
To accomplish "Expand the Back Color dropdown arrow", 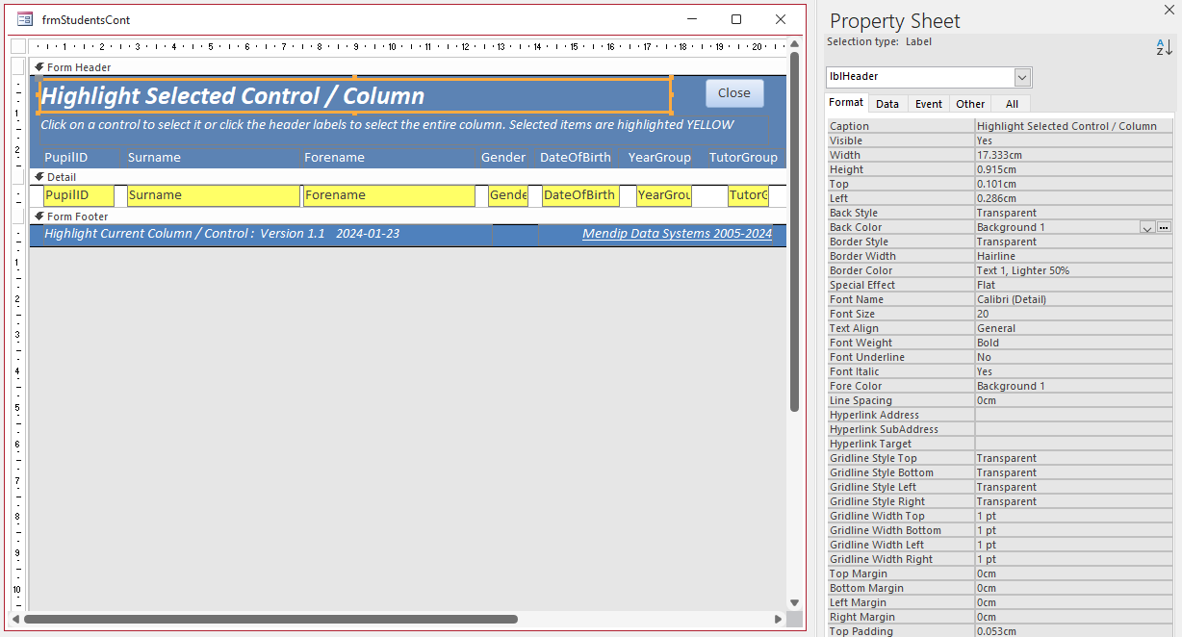I will coord(1146,227).
